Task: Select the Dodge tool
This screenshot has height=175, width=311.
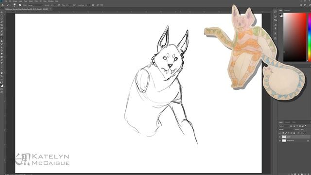Action: 2,57
